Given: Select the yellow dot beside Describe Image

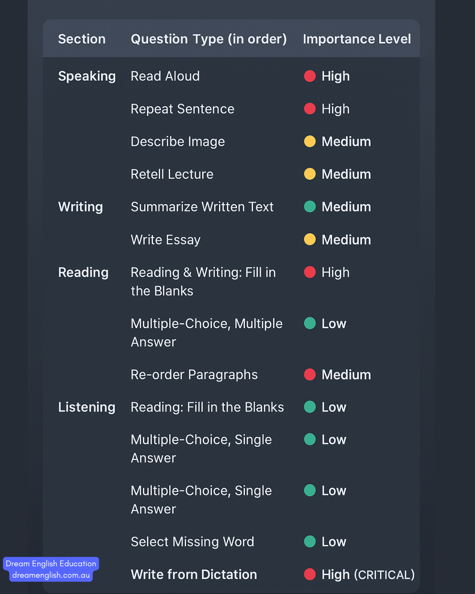Looking at the screenshot, I should (x=310, y=141).
